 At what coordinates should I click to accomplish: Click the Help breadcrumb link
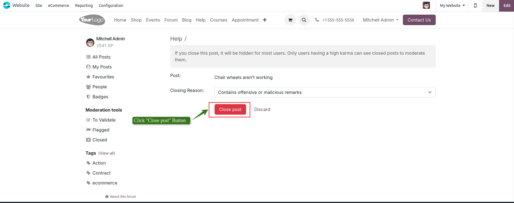176,39
